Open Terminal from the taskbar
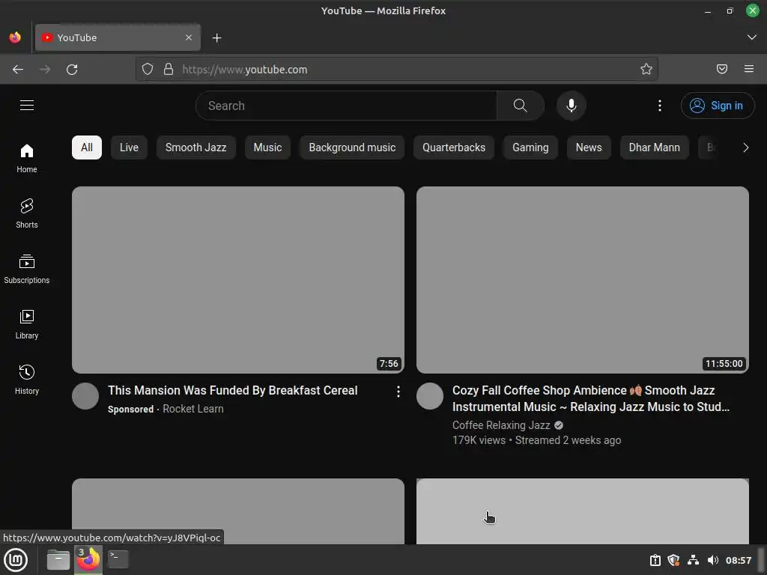Viewport: 767px width, 575px height. 118,560
